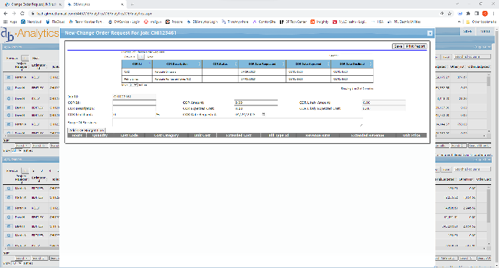Open the FileCloud bookmark
This screenshot has height=268, width=499.
(x=56, y=22)
